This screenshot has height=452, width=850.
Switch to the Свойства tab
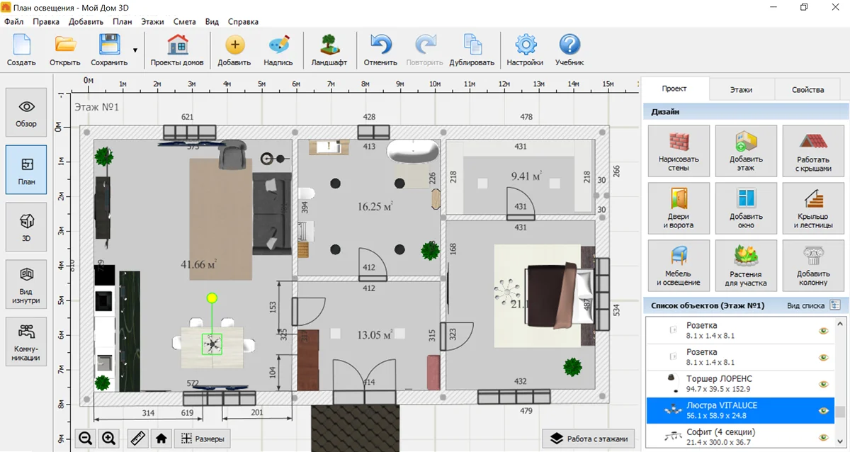(x=807, y=90)
